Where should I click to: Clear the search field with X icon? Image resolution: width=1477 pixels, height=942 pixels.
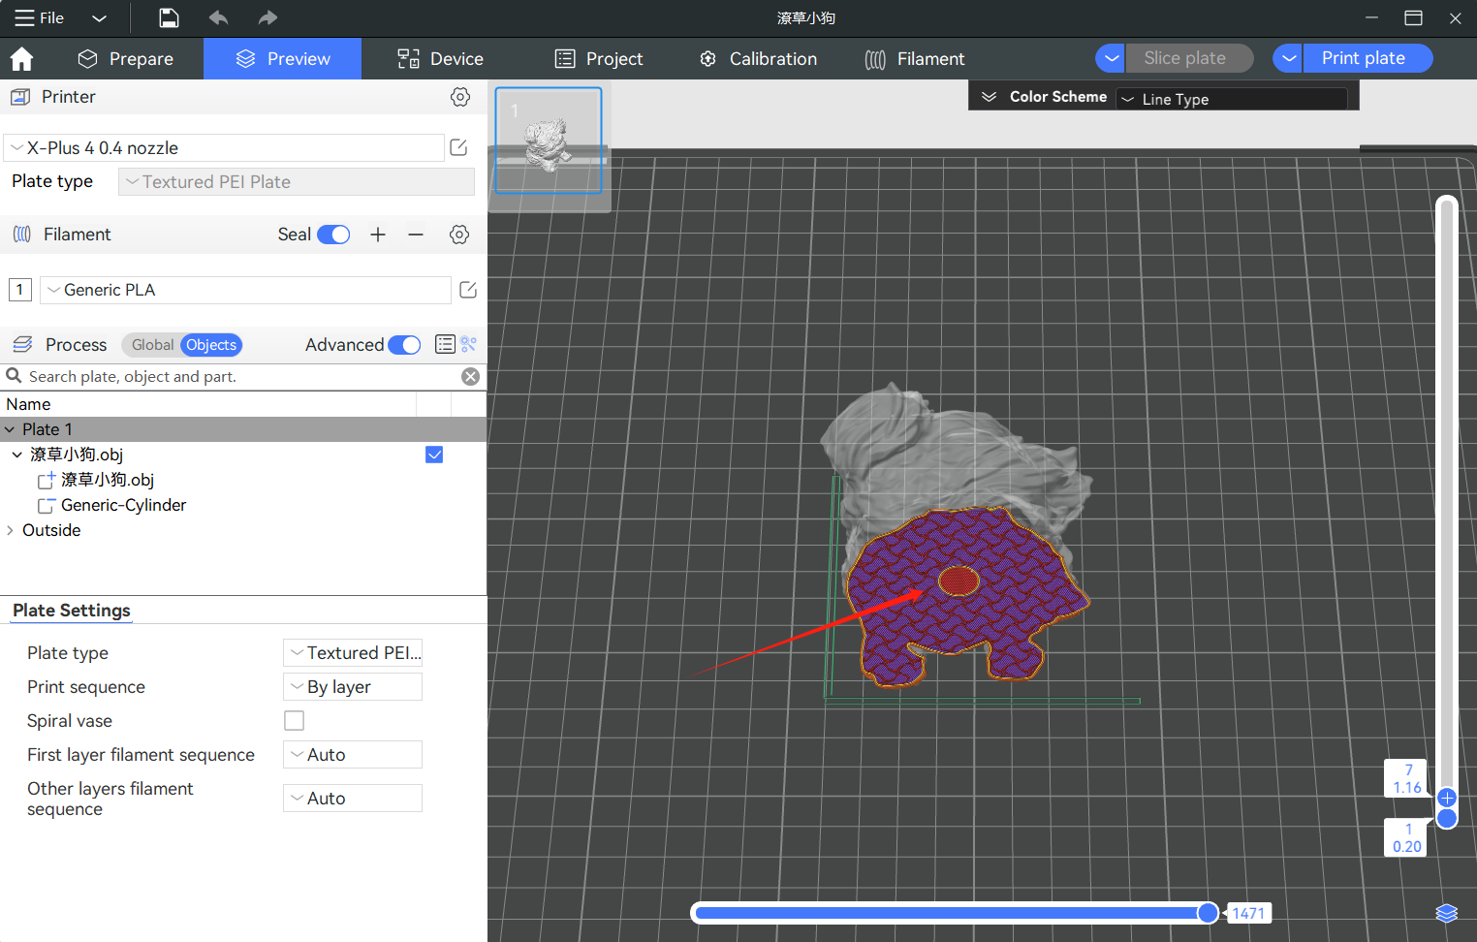point(470,377)
